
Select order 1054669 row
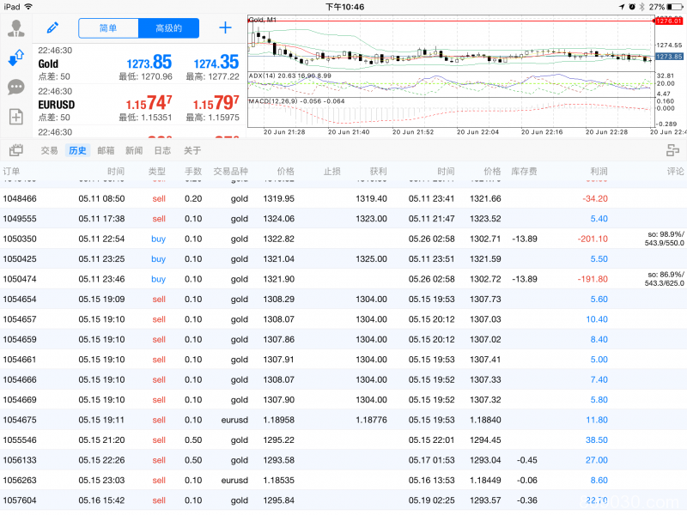(x=343, y=400)
